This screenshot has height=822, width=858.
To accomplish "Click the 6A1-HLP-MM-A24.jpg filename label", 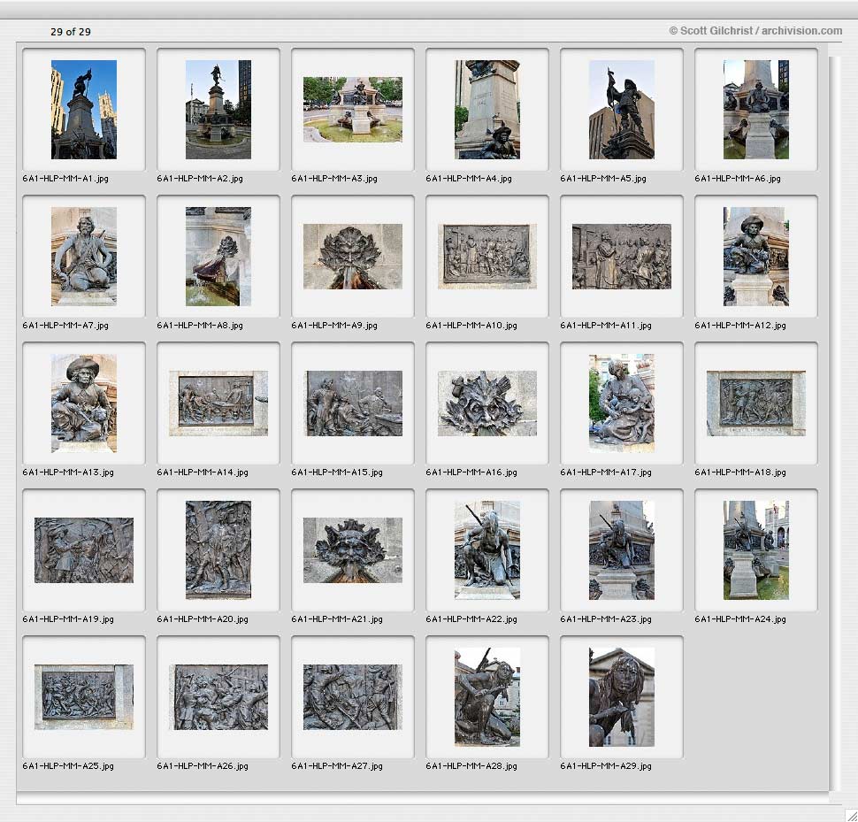I will click(740, 619).
